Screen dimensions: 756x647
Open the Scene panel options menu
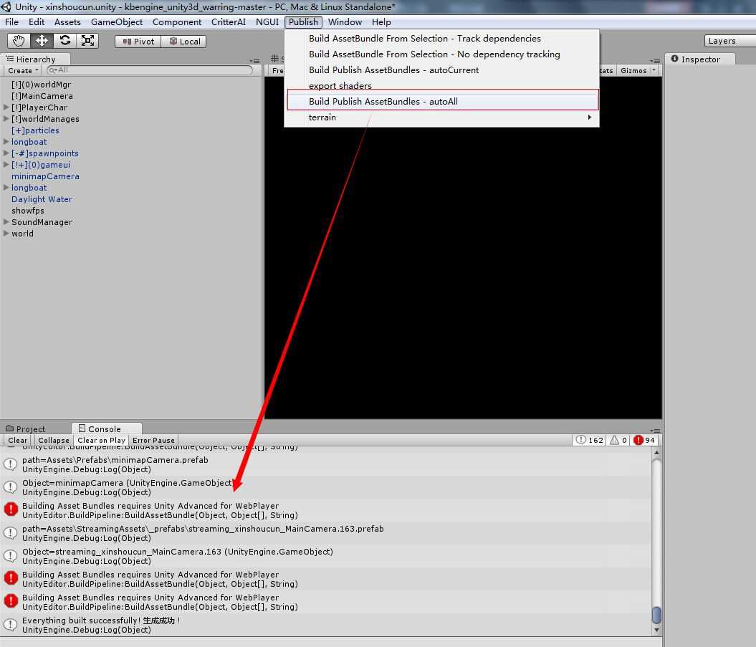click(x=655, y=61)
